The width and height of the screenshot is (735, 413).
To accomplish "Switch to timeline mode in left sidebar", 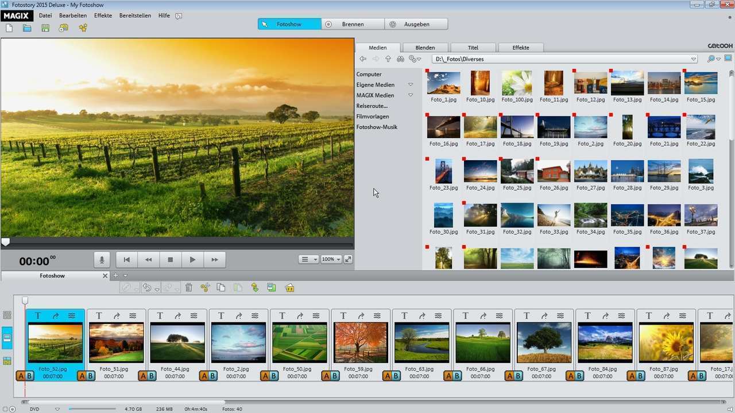I will [7, 361].
